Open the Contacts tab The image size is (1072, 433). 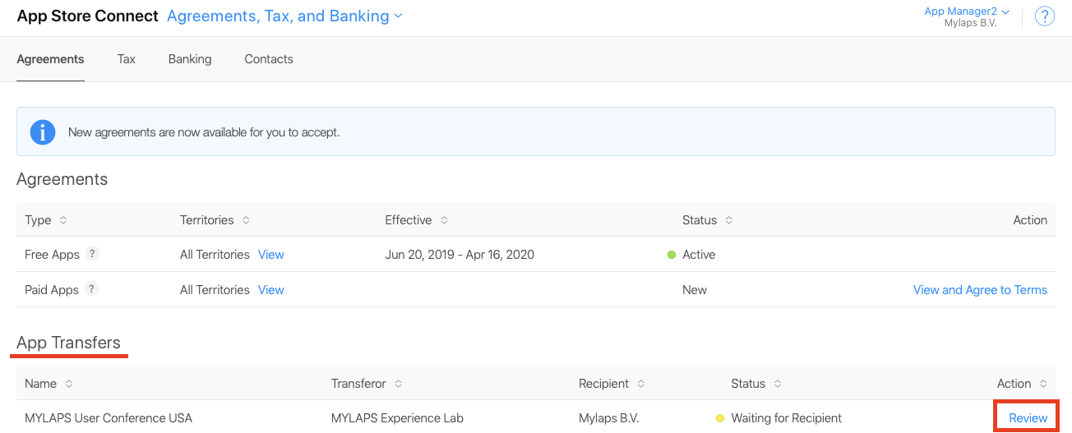269,59
